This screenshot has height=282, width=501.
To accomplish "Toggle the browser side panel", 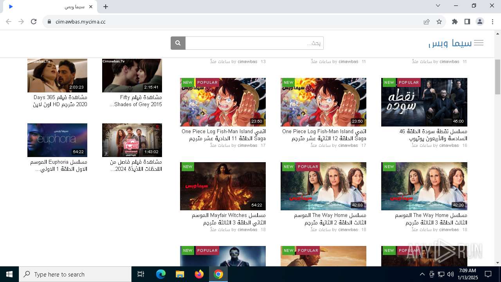I will point(467,22).
